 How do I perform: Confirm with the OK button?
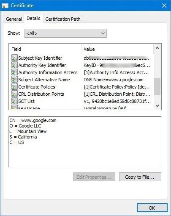coord(152,208)
